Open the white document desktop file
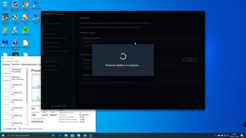This screenshot has width=246, height=138. [x=26, y=44]
